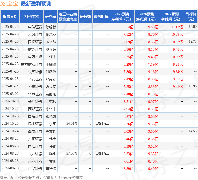
Task: Click the 研报数 column header
Action: pyautogui.click(x=85, y=17)
